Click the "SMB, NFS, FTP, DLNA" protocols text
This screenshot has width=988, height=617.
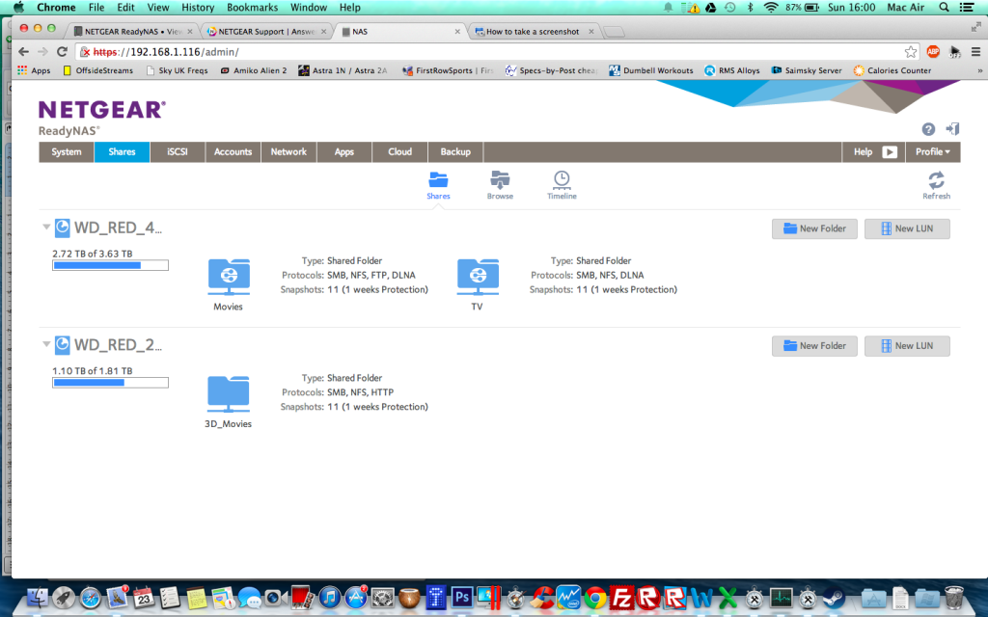370,275
